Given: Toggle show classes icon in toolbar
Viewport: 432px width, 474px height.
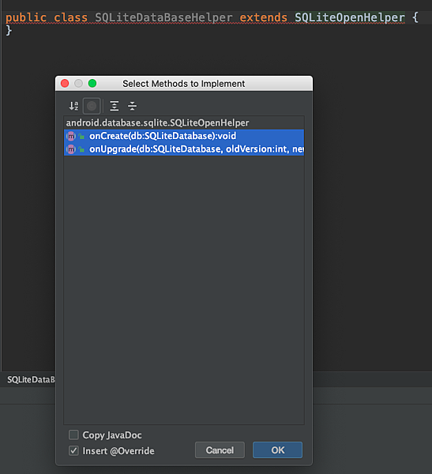Looking at the screenshot, I should (92, 106).
